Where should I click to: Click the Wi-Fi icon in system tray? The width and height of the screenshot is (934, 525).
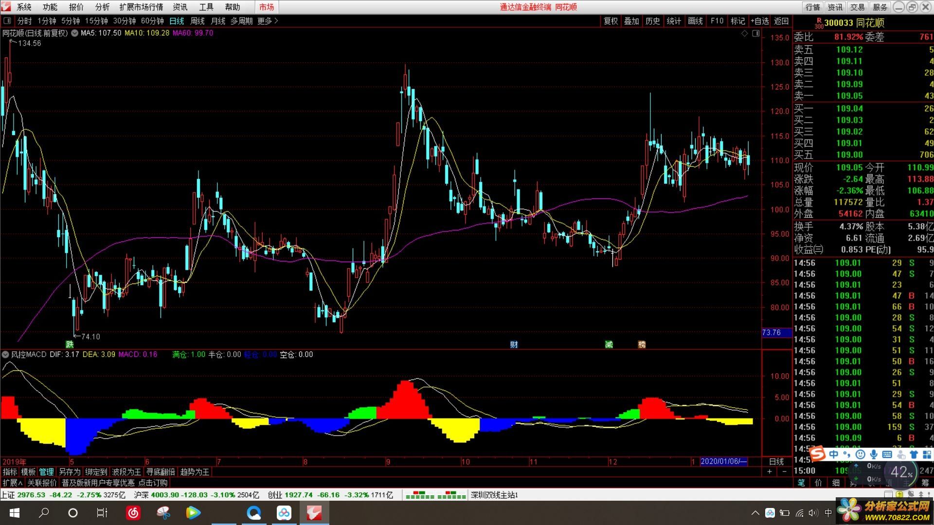click(799, 513)
